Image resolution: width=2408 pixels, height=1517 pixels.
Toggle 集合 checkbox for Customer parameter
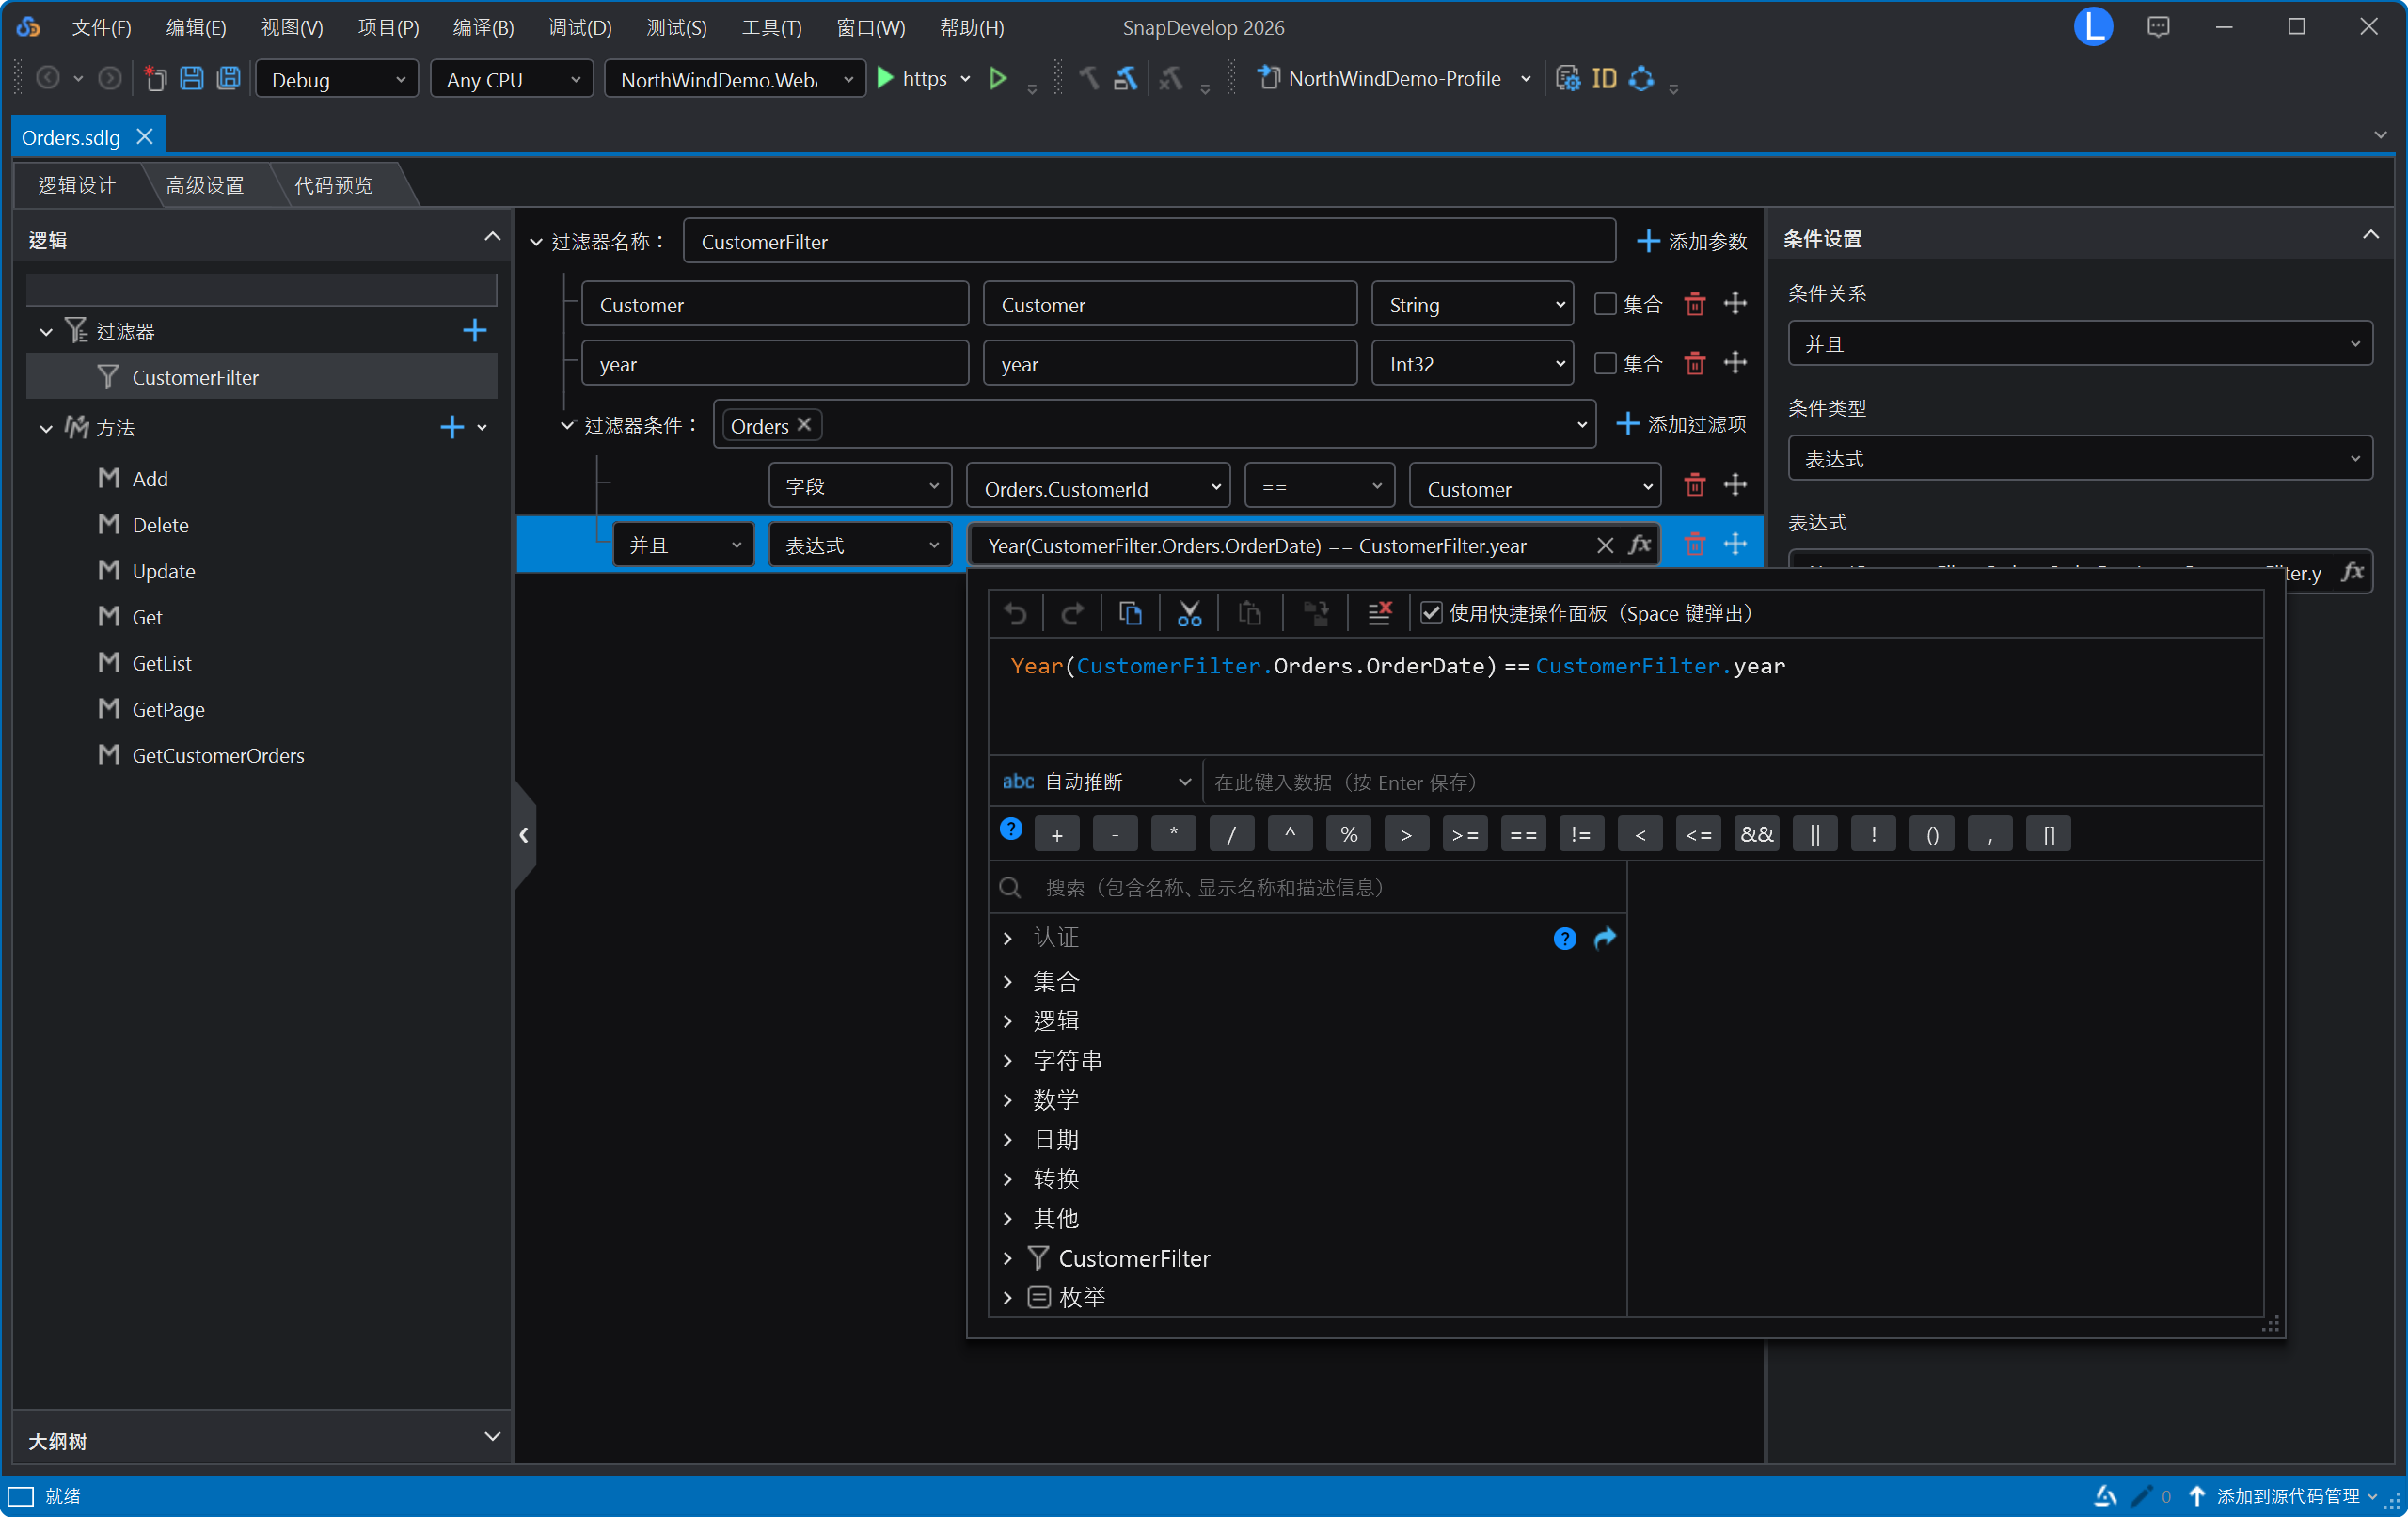point(1604,305)
